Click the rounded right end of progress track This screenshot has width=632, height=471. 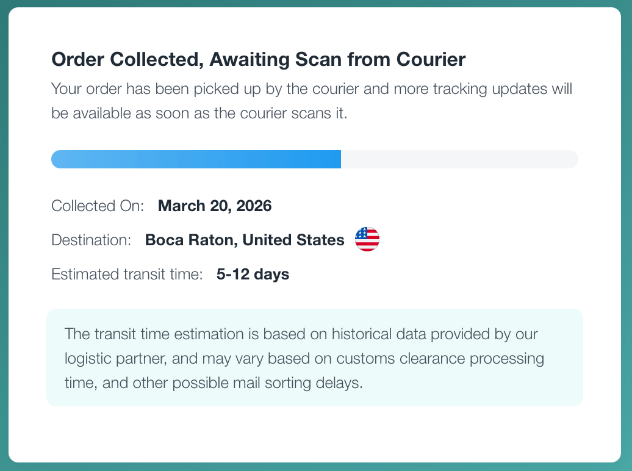pyautogui.click(x=573, y=159)
